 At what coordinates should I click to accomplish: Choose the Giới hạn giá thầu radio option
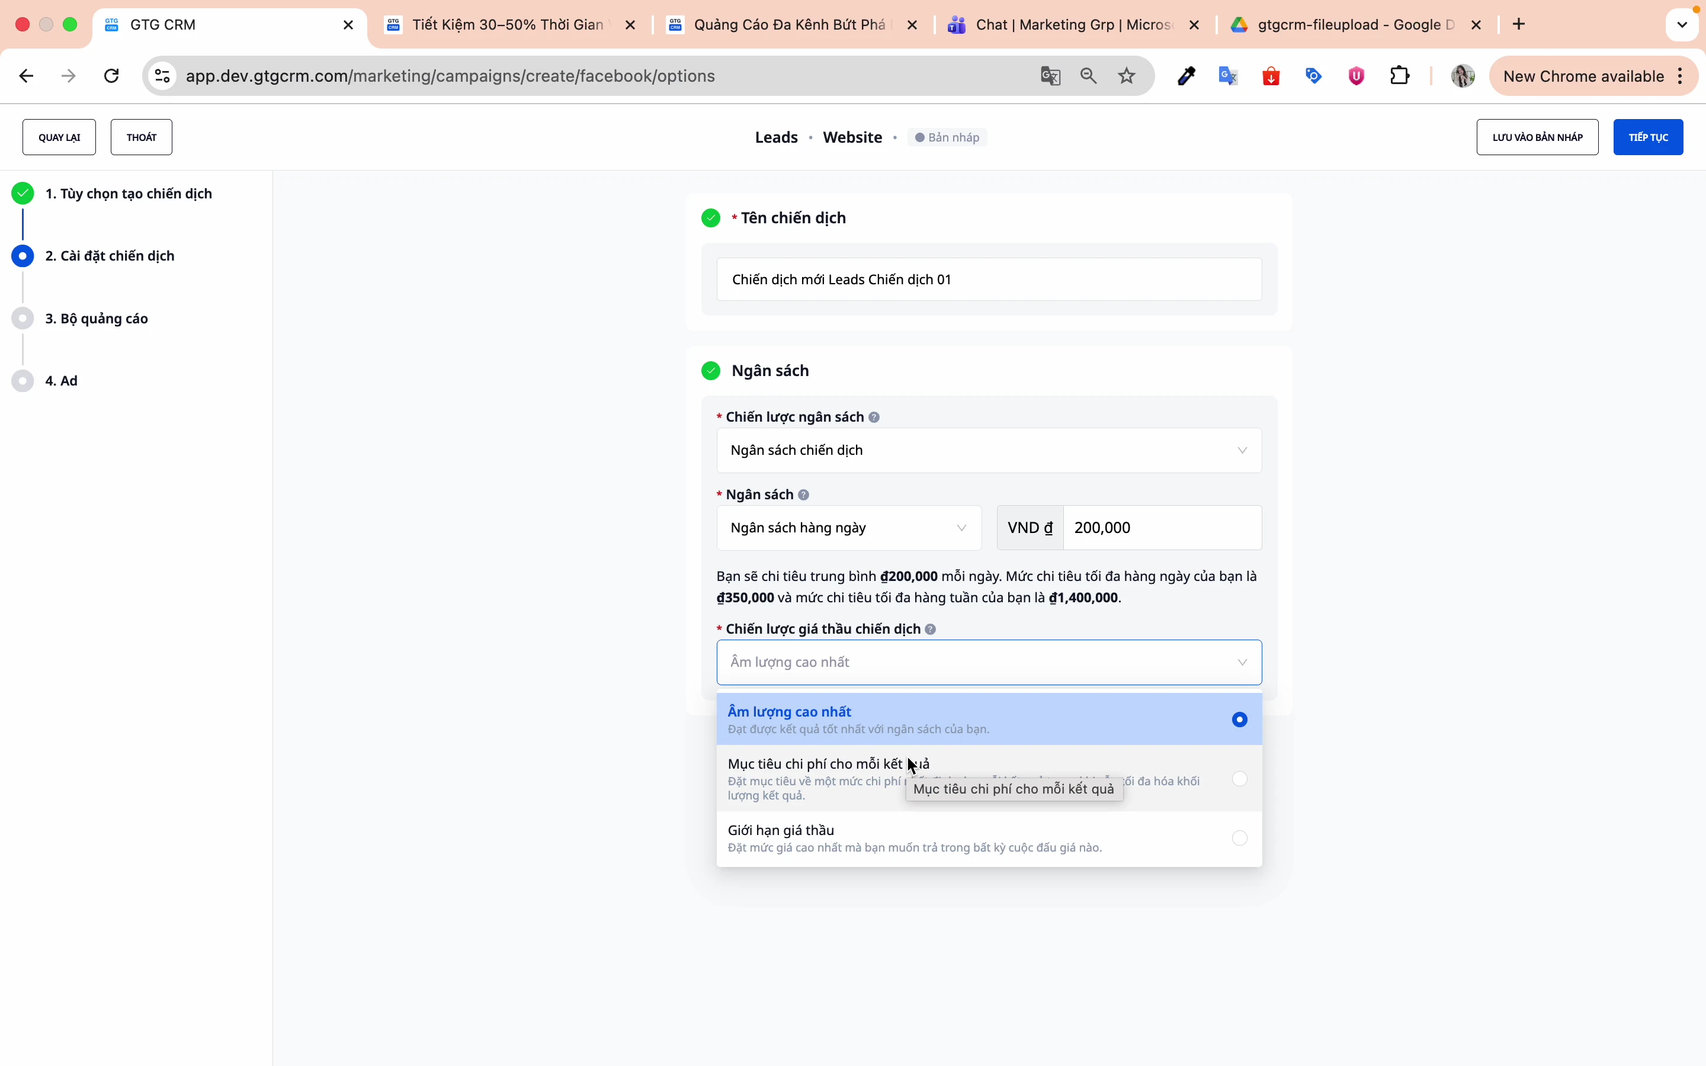click(1239, 837)
